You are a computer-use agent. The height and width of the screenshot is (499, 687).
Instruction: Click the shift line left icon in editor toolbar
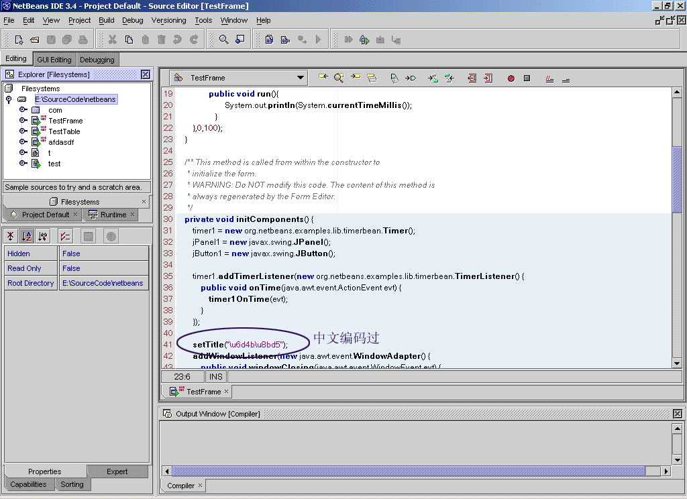tap(472, 78)
